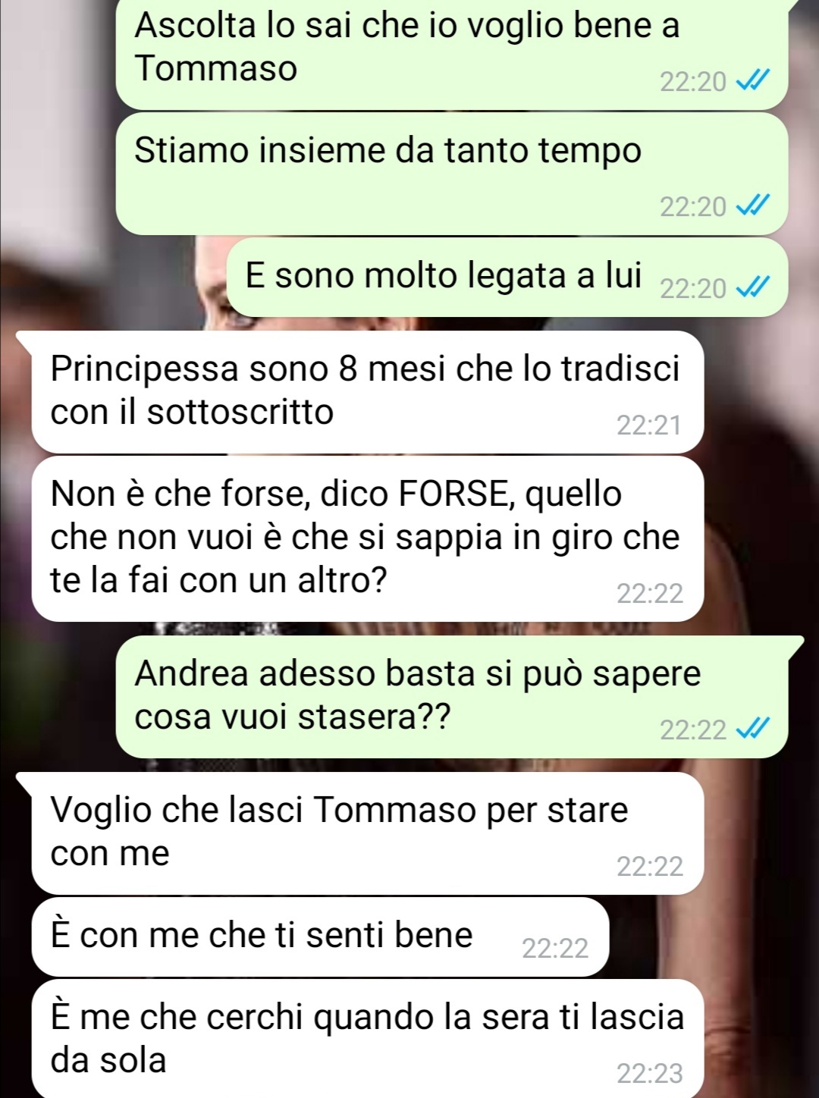
Task: Tap blue ticks beside 'molto legata a lui'
Action: point(753,288)
